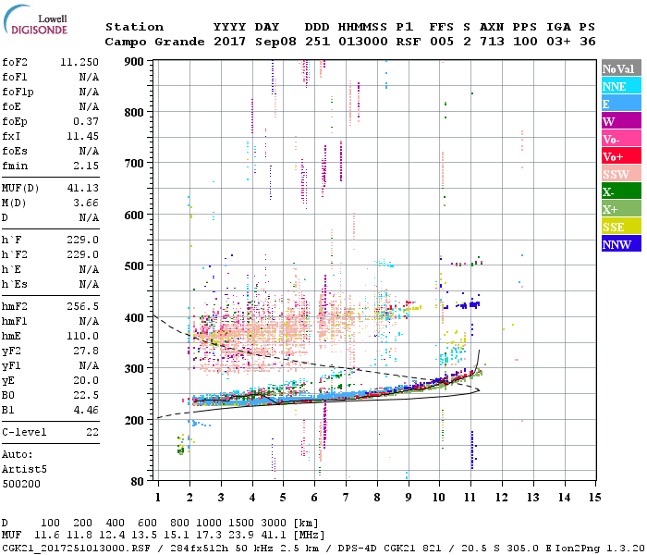Click the D distance 3000 in table

click(274, 524)
